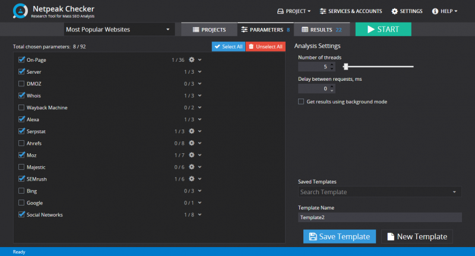Uncheck the SEMrush checkbox
This screenshot has width=475, height=256.
coord(21,179)
